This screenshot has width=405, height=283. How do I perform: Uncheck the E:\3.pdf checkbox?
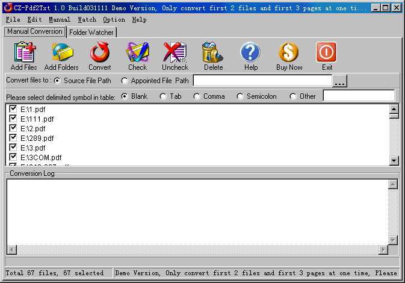[x=13, y=148]
